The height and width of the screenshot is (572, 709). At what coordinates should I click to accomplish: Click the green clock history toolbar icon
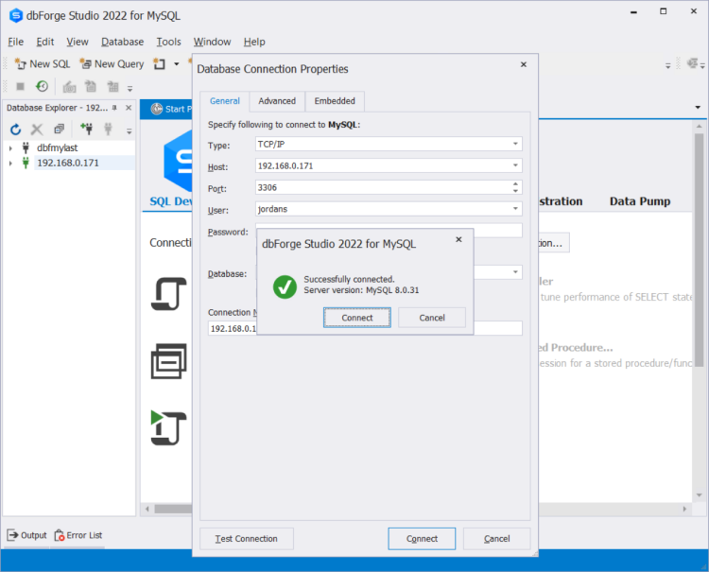click(x=43, y=86)
